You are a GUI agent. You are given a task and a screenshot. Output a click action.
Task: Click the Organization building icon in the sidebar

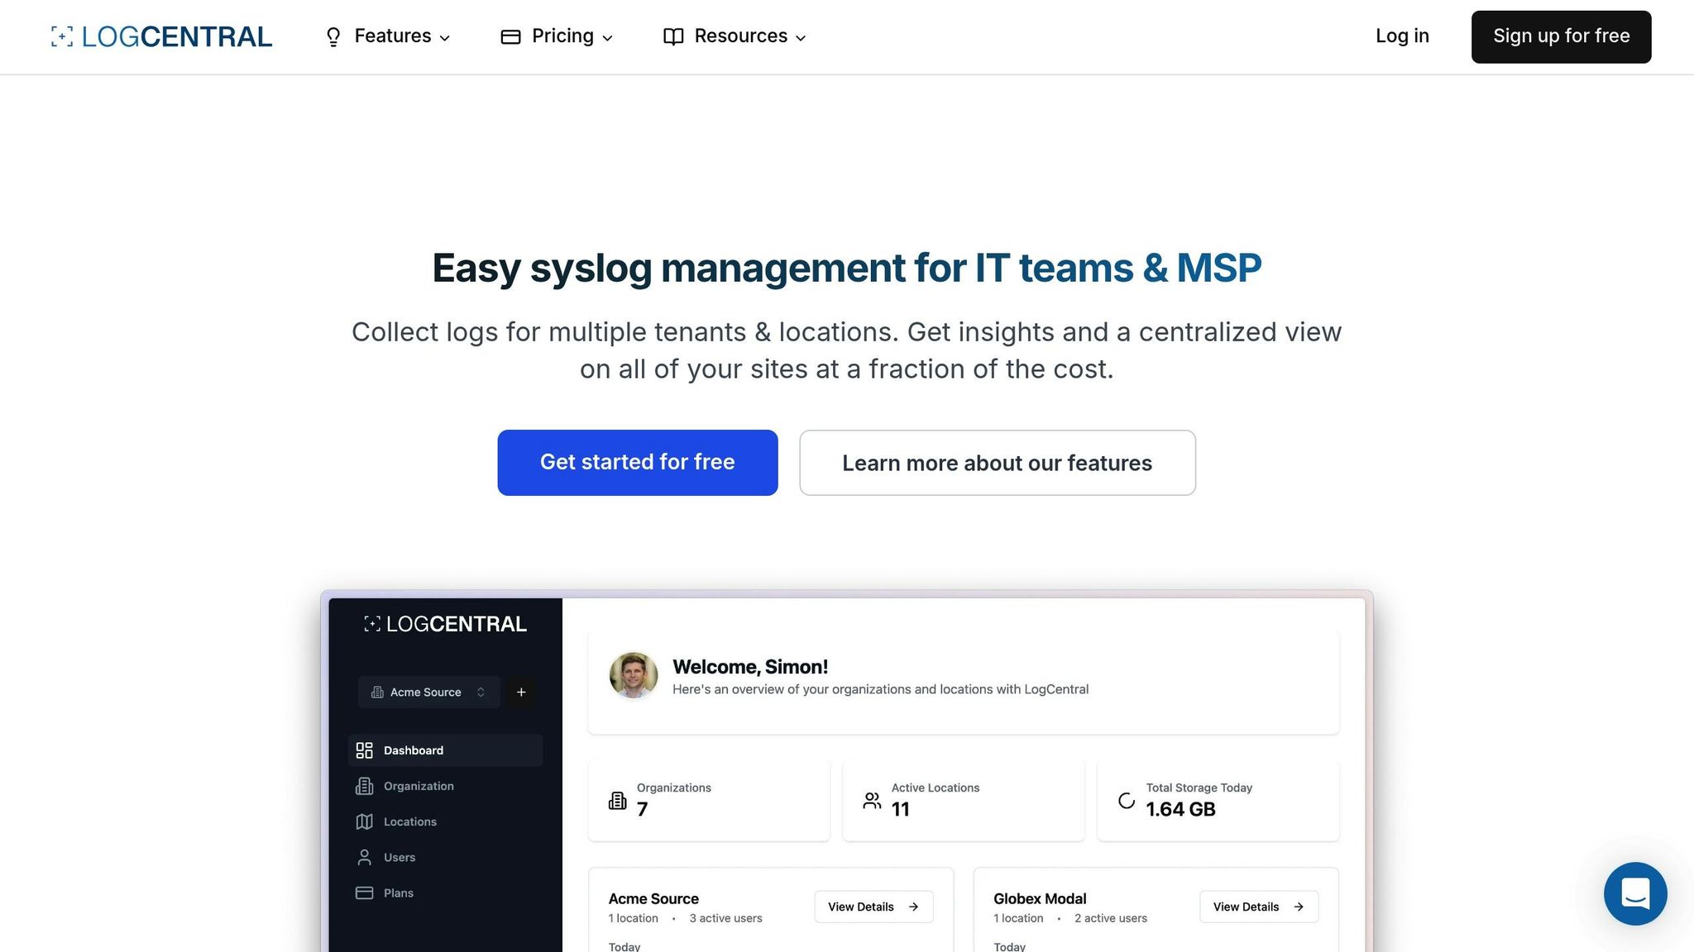pos(364,786)
